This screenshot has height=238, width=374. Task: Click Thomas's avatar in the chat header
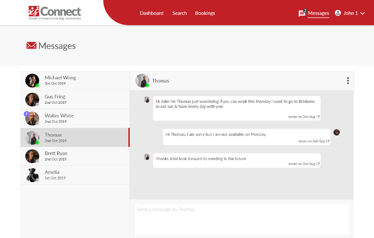tap(142, 81)
